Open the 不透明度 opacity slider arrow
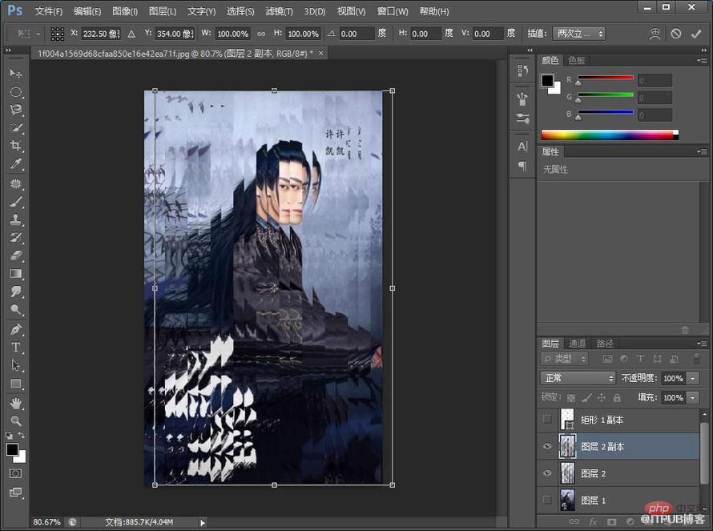 click(x=692, y=378)
